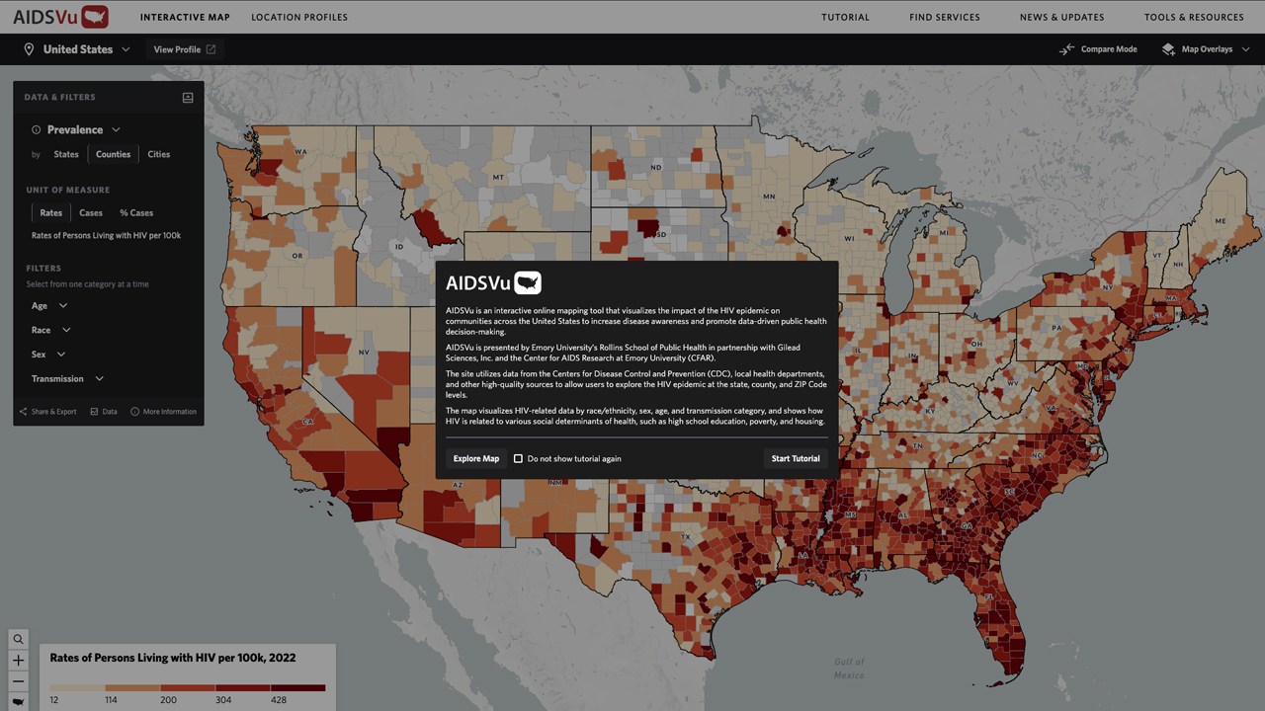Screen dimensions: 1265x711
Task: Select the Counties geography option
Action: (114, 154)
